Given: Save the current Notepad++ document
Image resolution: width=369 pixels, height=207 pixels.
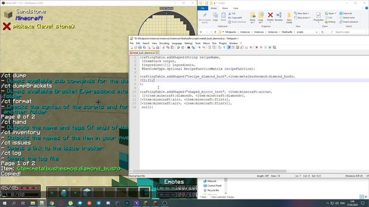Looking at the screenshot, I should point(140,47).
